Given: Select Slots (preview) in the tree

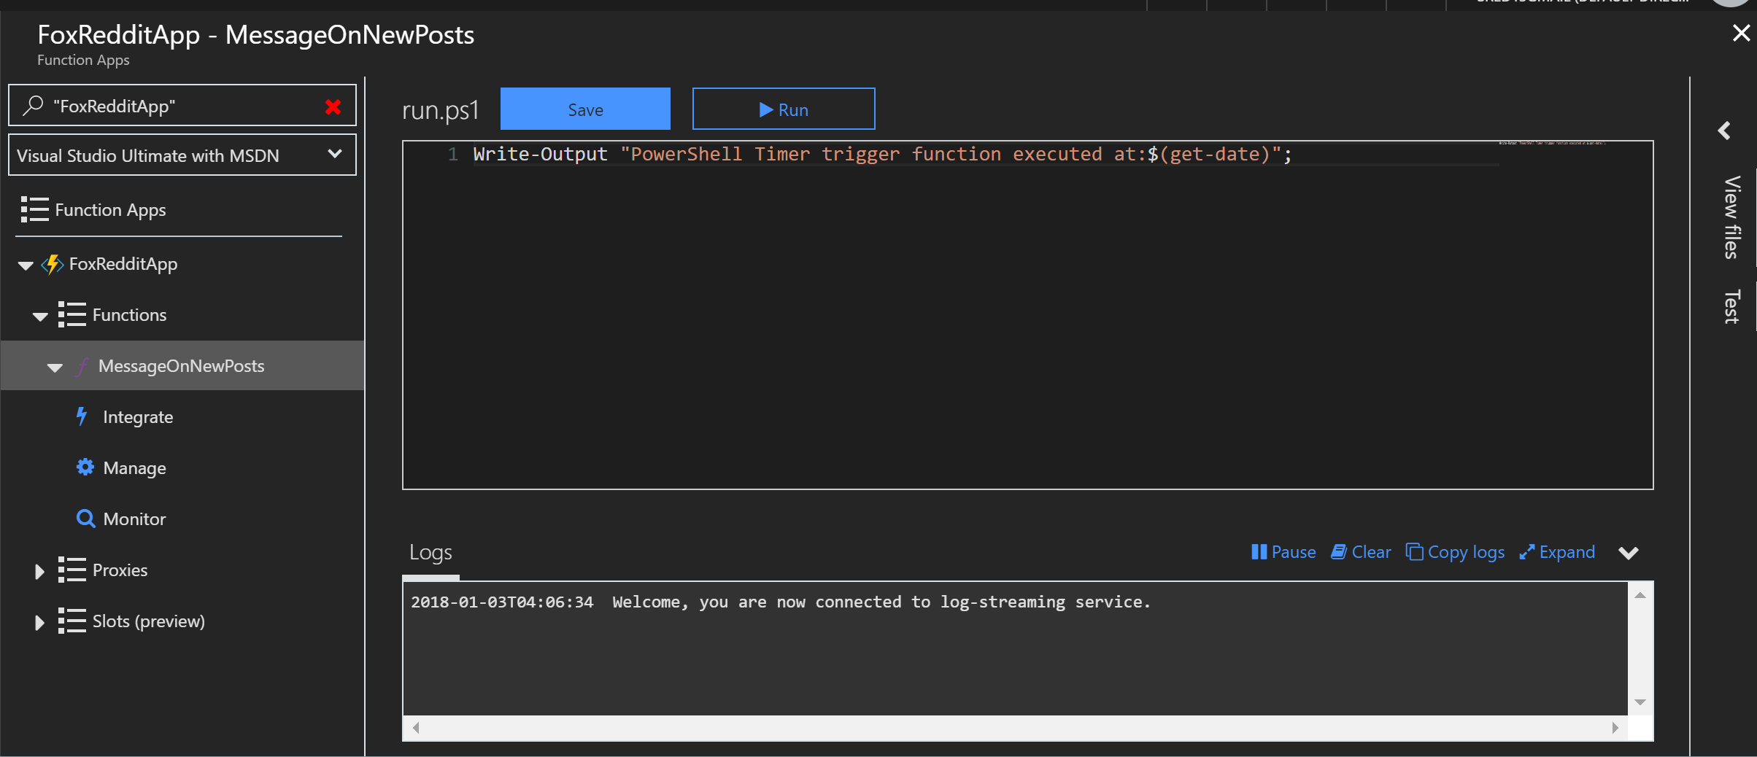Looking at the screenshot, I should 148,621.
